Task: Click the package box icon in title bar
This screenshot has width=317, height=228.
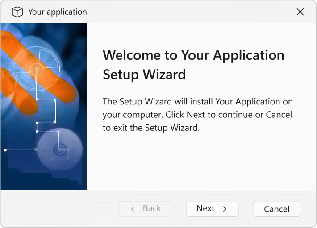Action: 17,12
